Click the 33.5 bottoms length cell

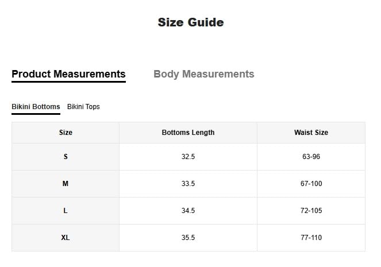point(188,184)
